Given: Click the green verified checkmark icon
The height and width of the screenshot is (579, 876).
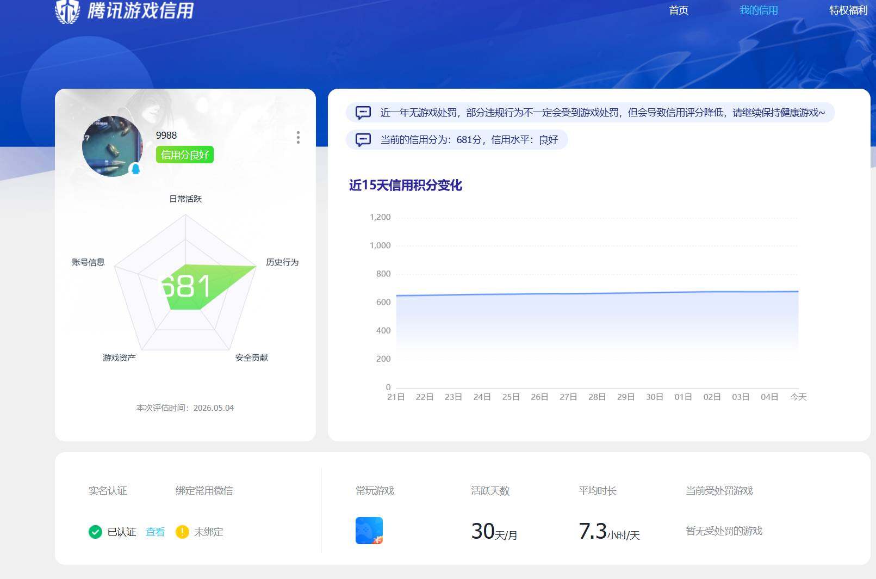Looking at the screenshot, I should (x=95, y=532).
